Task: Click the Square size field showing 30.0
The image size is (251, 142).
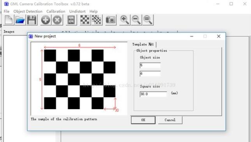Action: [153, 94]
